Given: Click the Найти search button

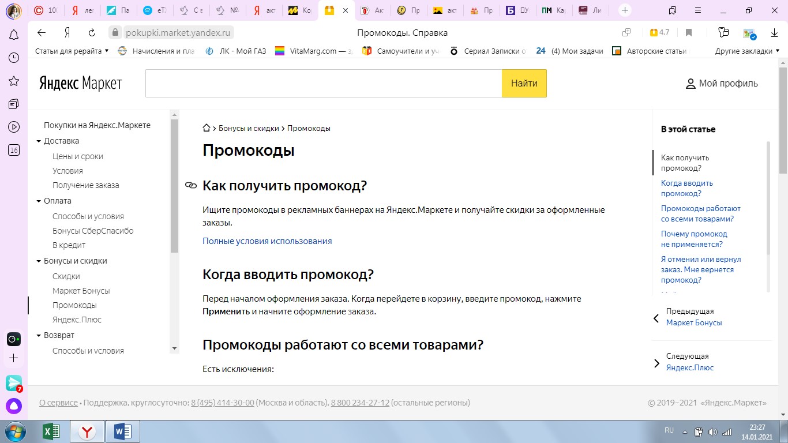Looking at the screenshot, I should coord(524,84).
